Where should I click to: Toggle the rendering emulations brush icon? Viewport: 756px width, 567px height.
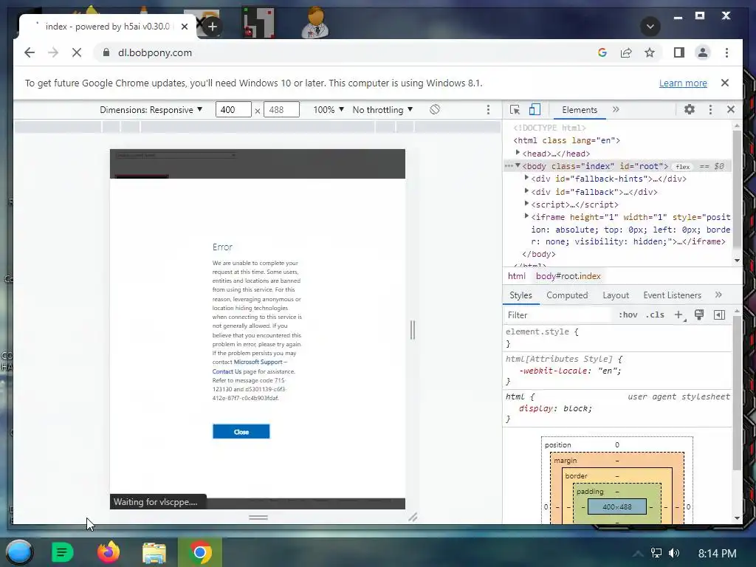click(699, 315)
